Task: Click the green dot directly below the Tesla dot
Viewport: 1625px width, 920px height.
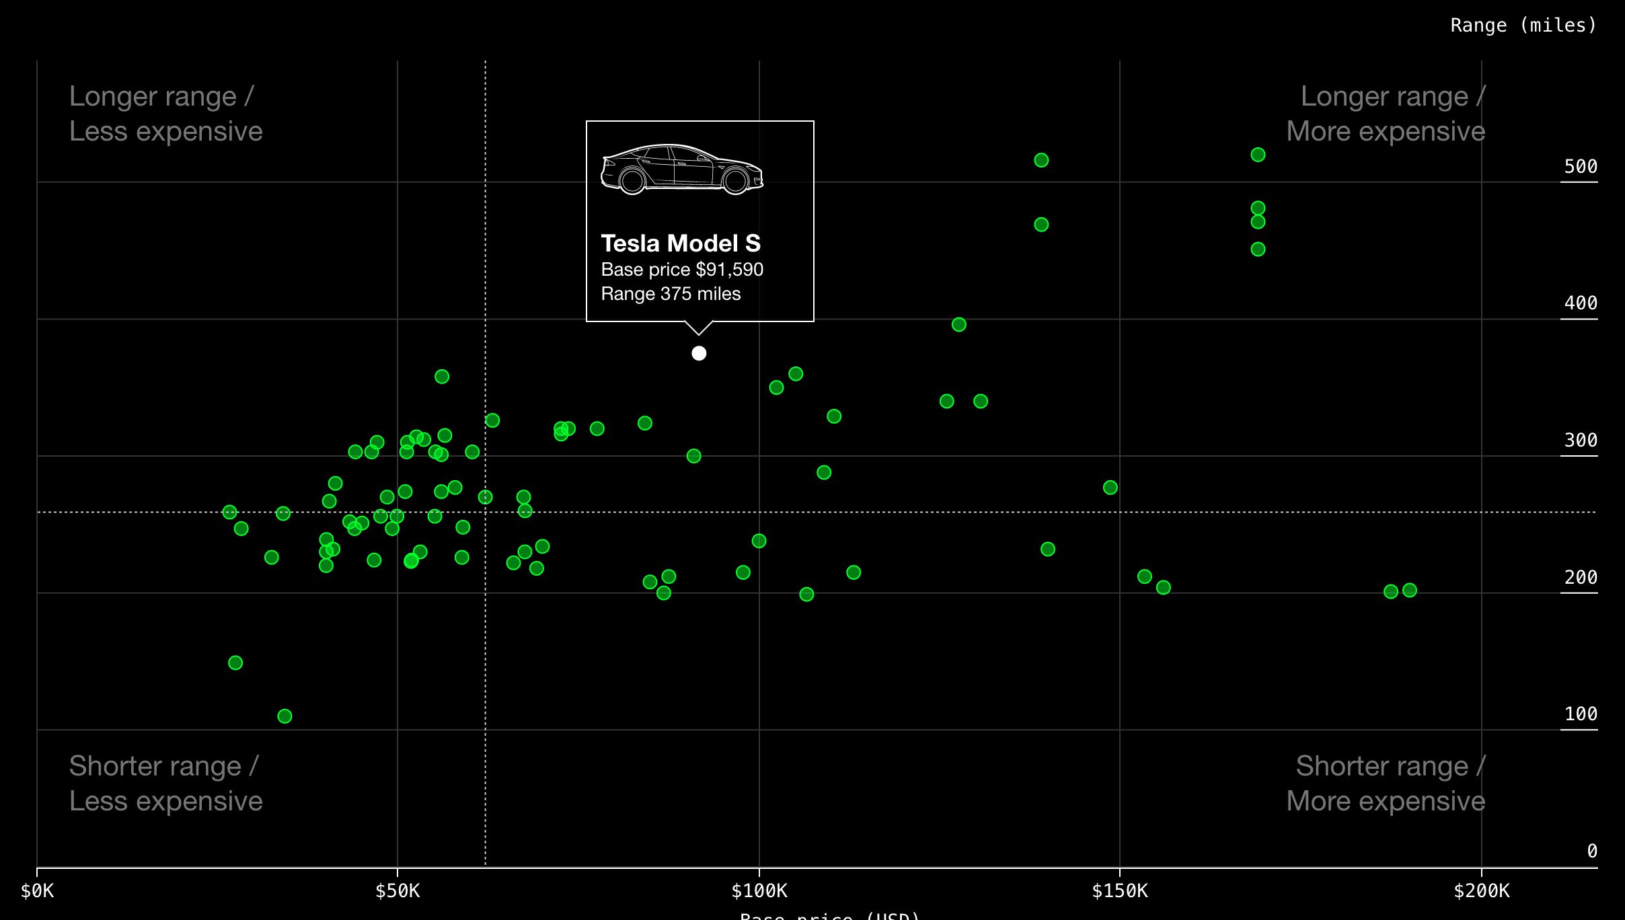Action: tap(693, 456)
